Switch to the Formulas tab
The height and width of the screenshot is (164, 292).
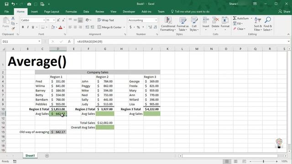(71, 11)
